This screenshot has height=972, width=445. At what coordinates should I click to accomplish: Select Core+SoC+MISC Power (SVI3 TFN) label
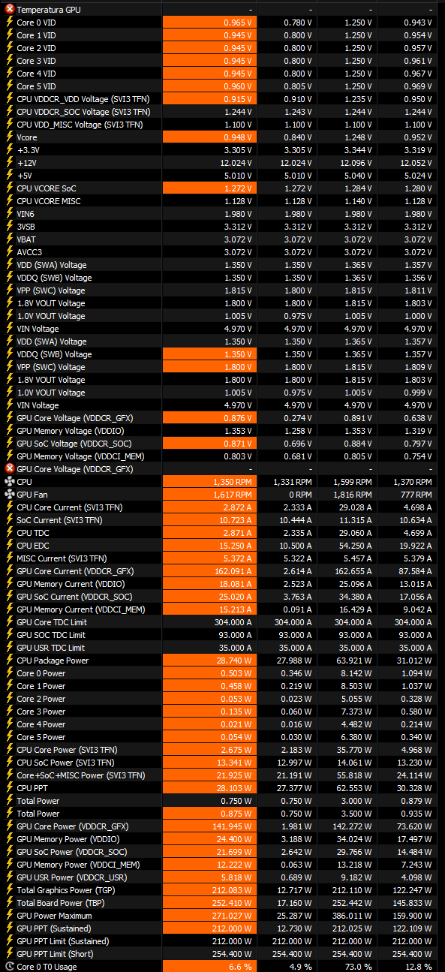point(81,775)
